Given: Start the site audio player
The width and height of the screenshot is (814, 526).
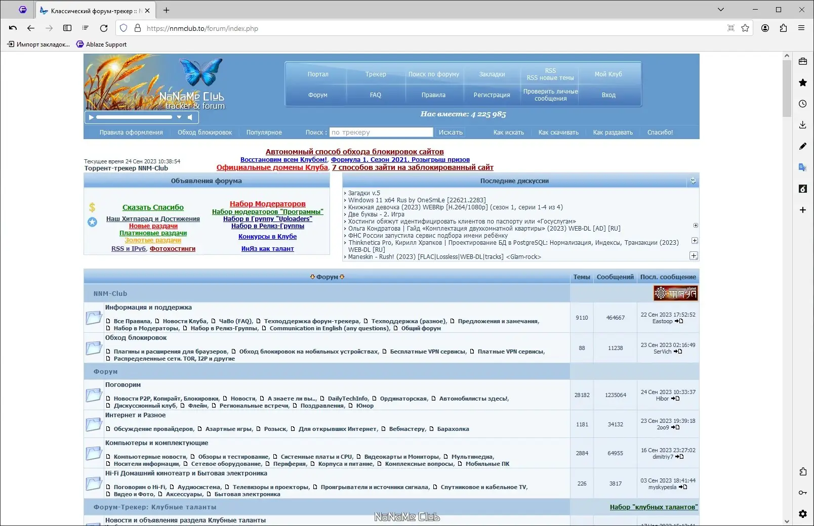Looking at the screenshot, I should point(91,117).
